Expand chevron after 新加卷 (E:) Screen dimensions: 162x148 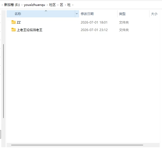[x=22, y=5]
